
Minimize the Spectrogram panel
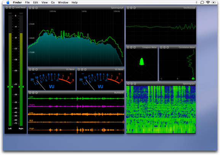point(132,84)
